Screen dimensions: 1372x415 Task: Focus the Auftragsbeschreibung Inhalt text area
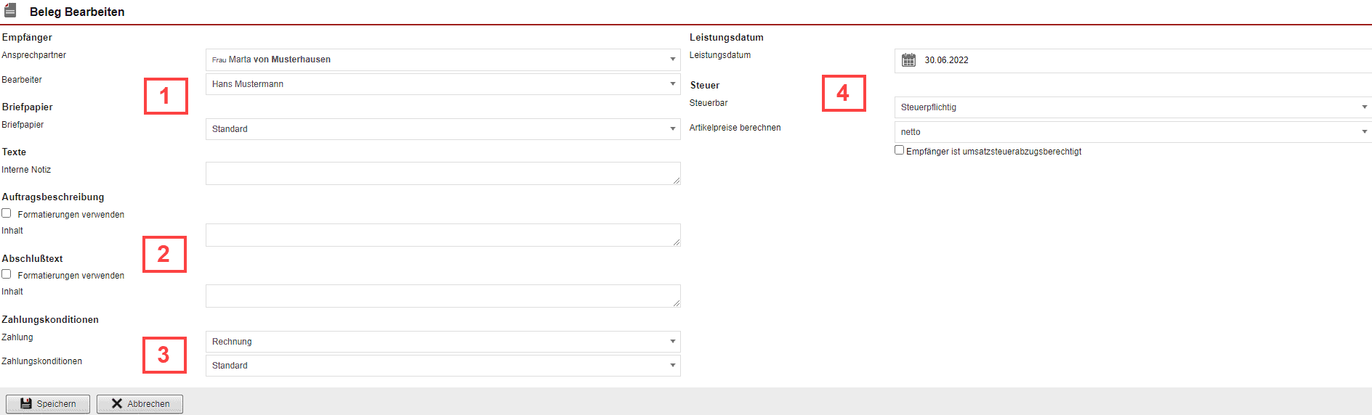click(443, 235)
